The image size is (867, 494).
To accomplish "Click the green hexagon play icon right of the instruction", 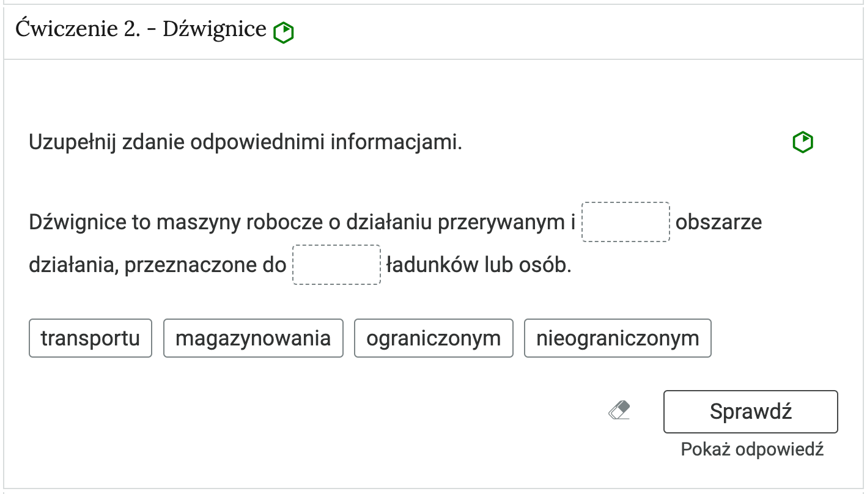I will (x=803, y=142).
